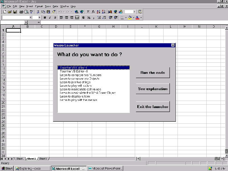Sort ascending with A-Z icon
228x171 pixels.
[98, 12]
